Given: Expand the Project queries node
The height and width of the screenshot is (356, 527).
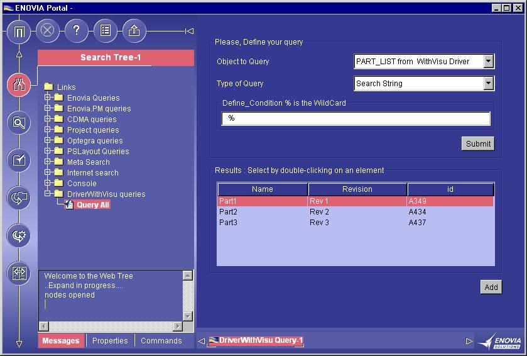Looking at the screenshot, I should click(47, 130).
